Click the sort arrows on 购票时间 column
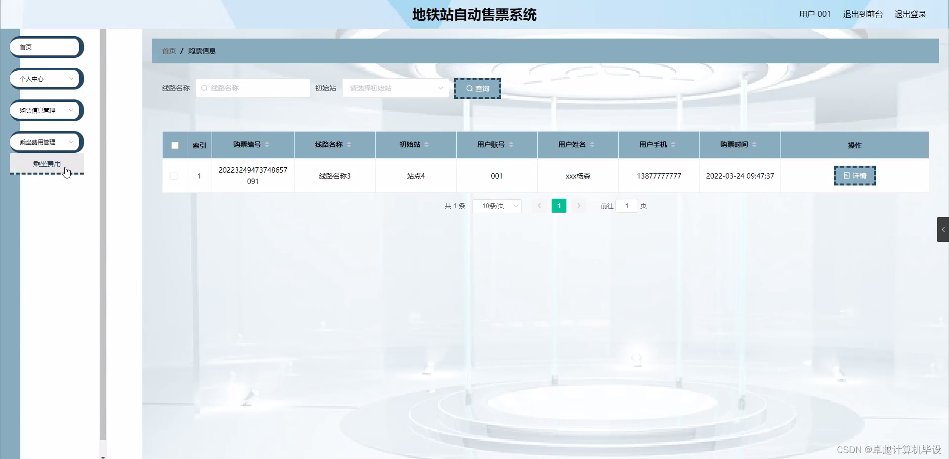The image size is (949, 459). (753, 144)
